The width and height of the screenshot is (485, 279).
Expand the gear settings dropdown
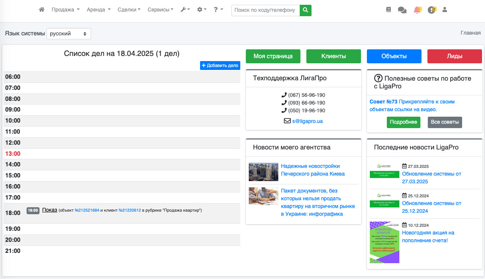tap(202, 10)
